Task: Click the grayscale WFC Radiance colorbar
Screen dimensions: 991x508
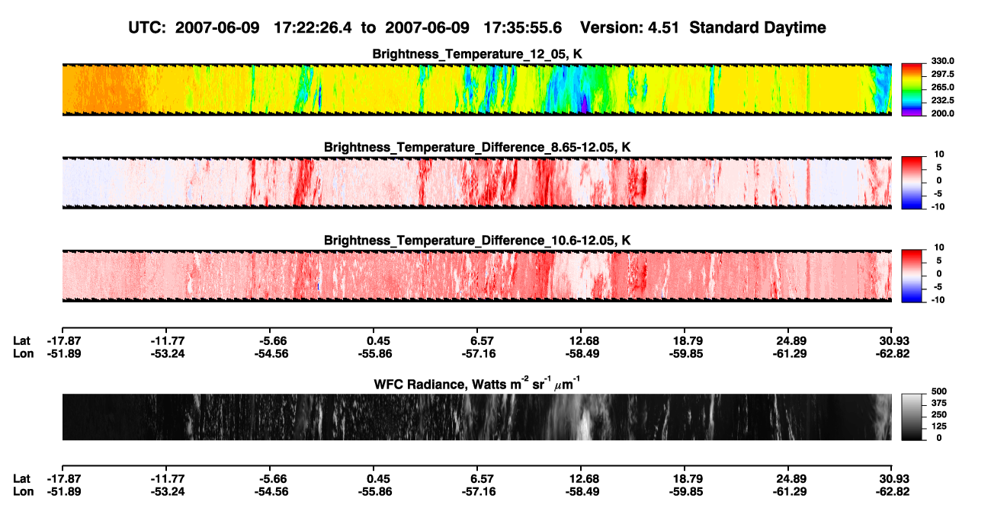Action: click(x=912, y=417)
